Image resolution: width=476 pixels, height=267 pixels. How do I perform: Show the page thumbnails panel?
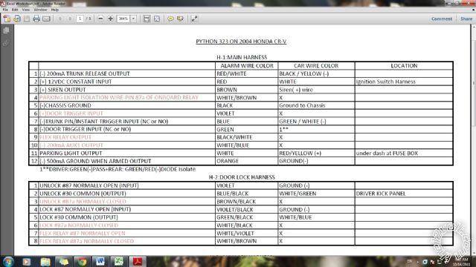click(x=6, y=30)
